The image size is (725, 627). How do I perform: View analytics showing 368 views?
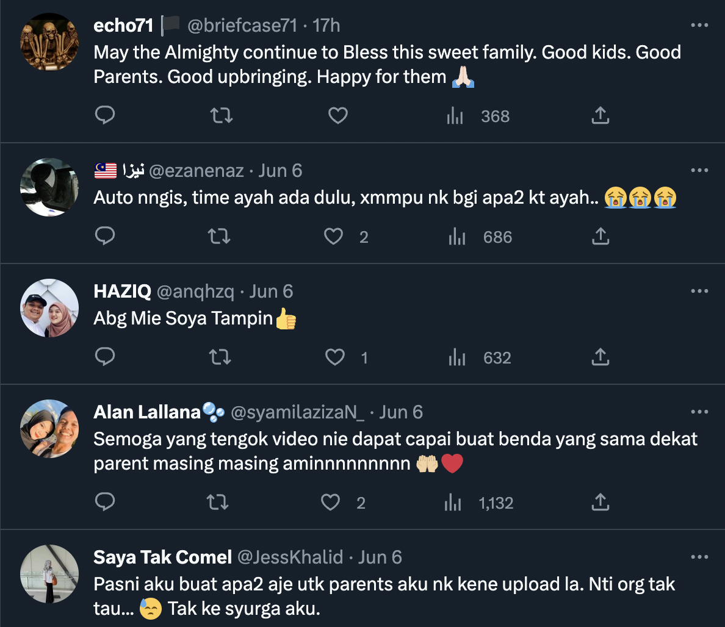[x=478, y=116]
